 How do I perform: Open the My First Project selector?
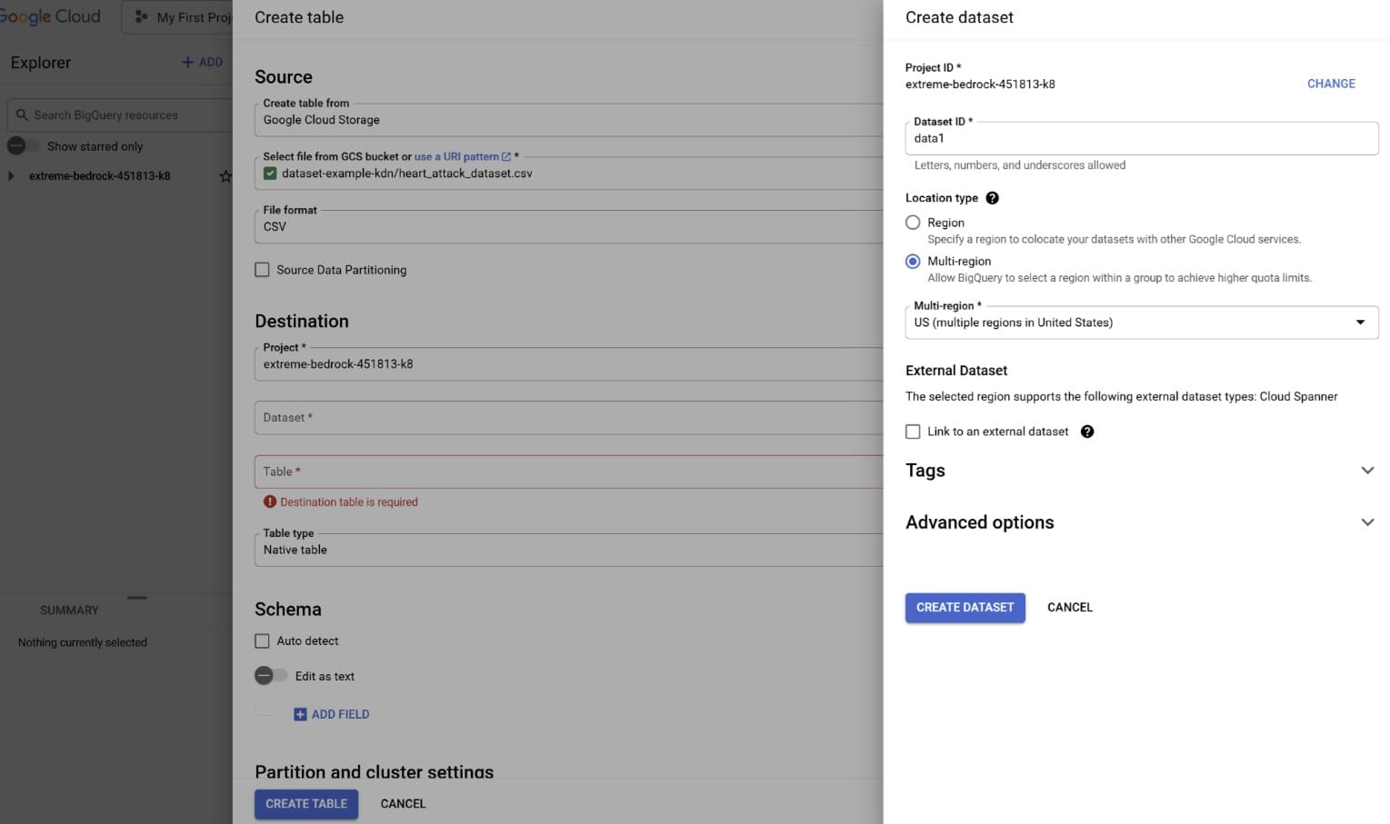[x=178, y=17]
